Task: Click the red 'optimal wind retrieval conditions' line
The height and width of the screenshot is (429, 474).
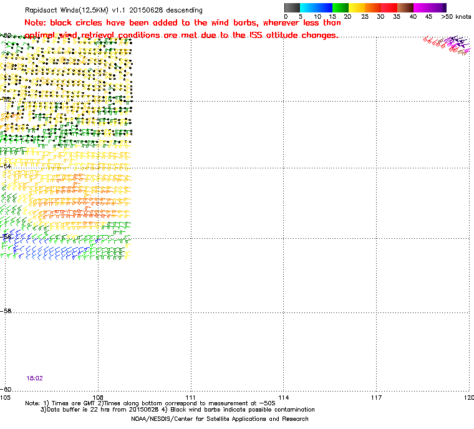Action: 181,36
